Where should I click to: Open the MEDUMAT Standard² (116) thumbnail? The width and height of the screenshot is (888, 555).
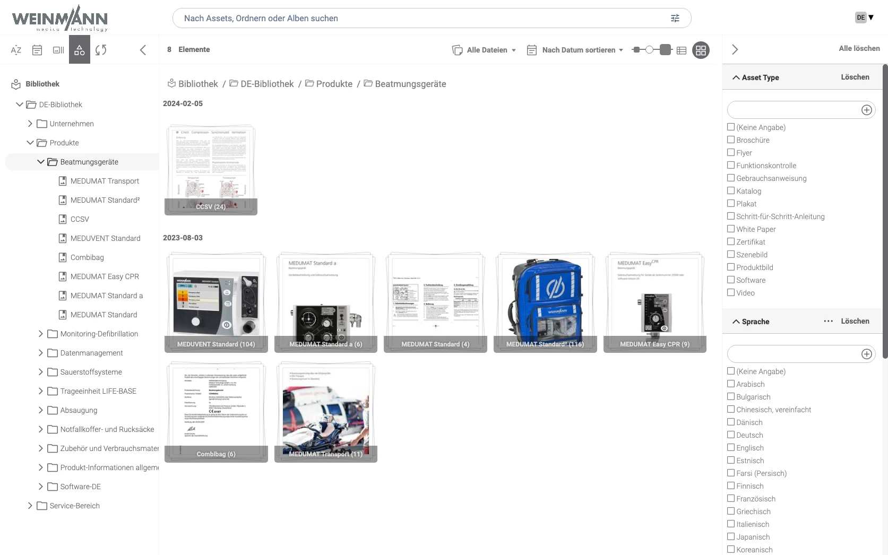point(545,302)
